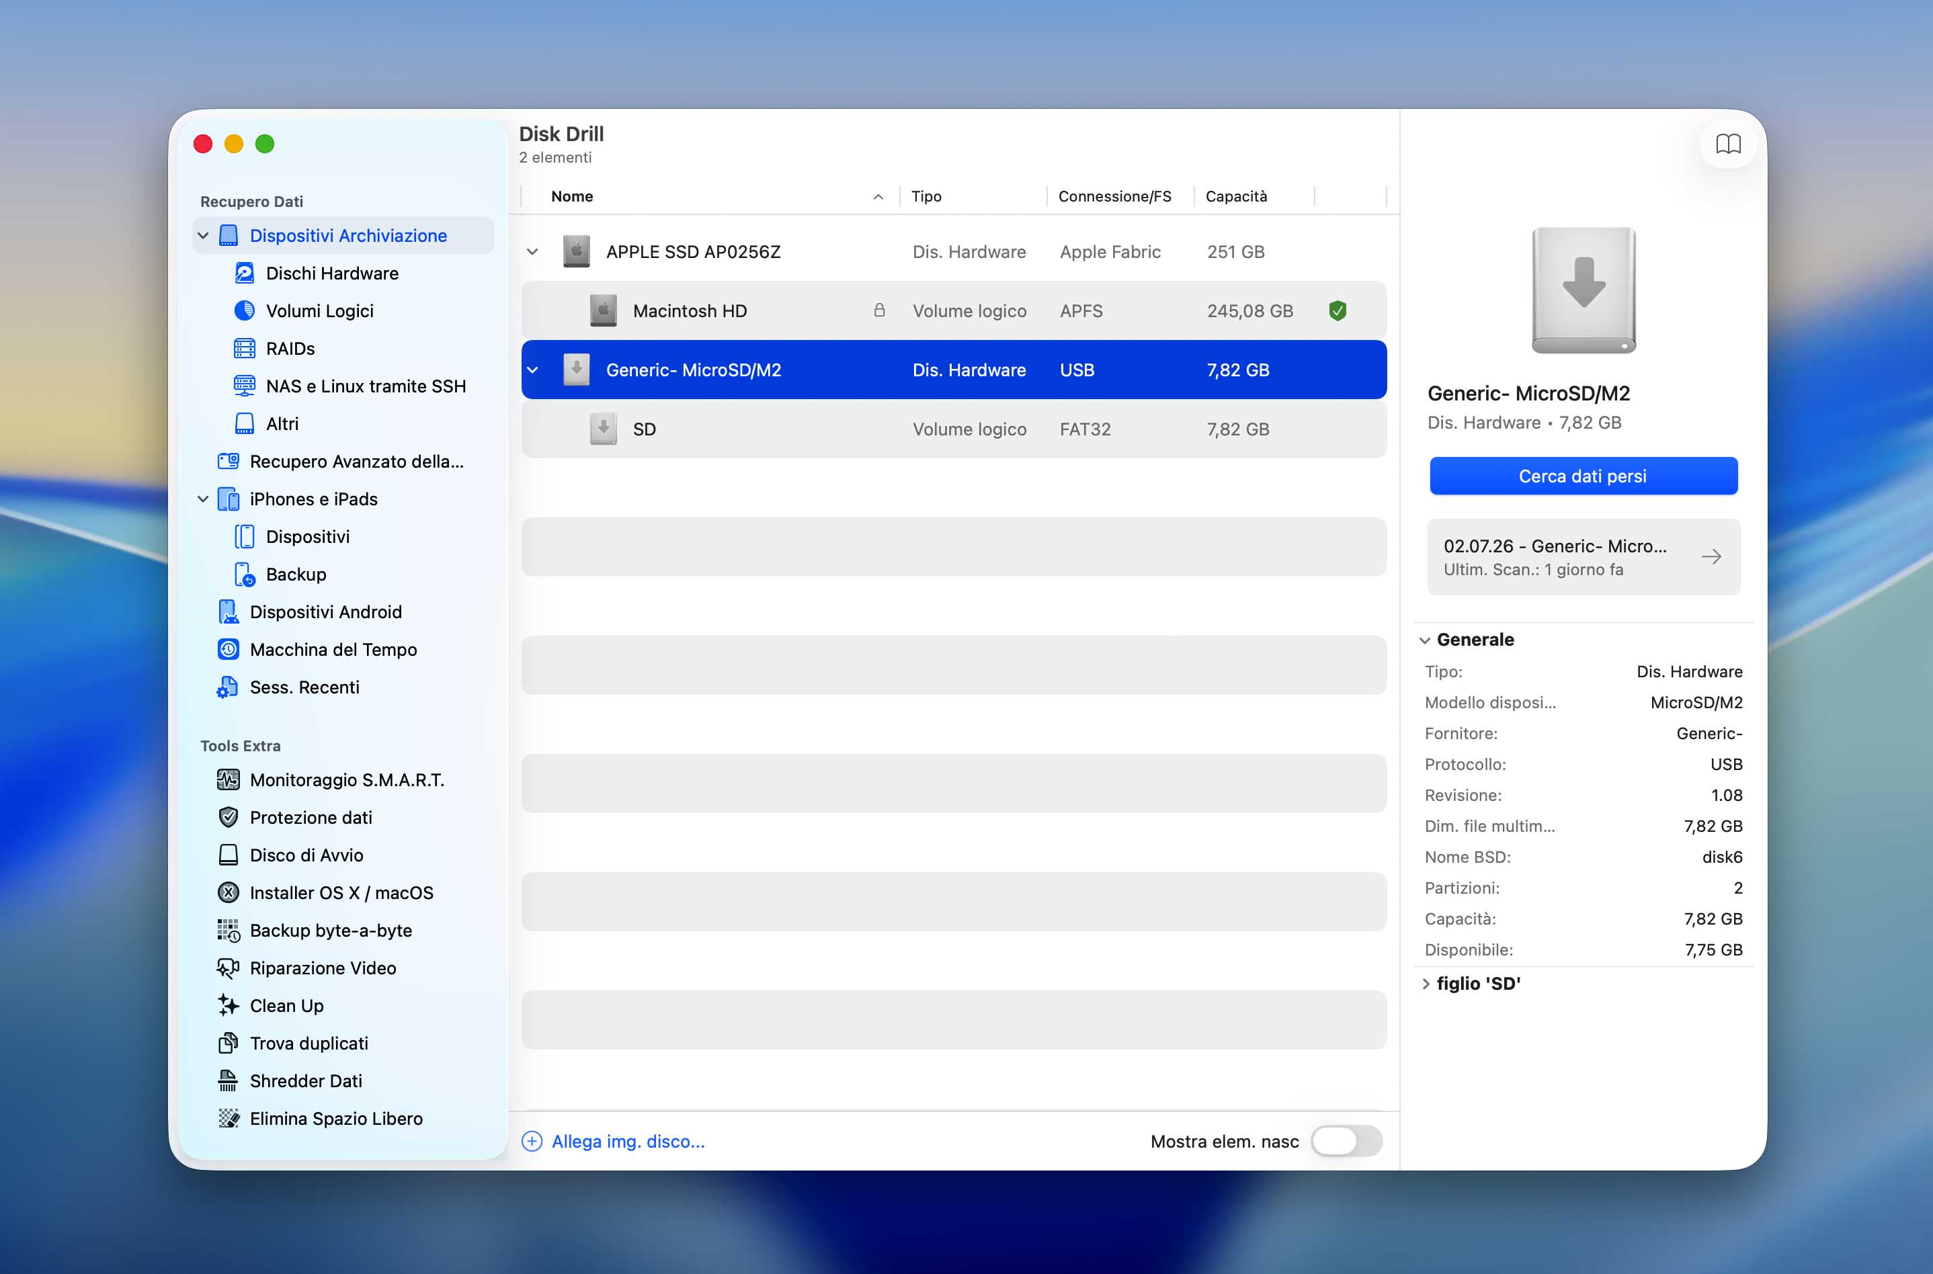This screenshot has width=1933, height=1274.
Task: Click the green shield on Macintosh HD
Action: click(1338, 310)
